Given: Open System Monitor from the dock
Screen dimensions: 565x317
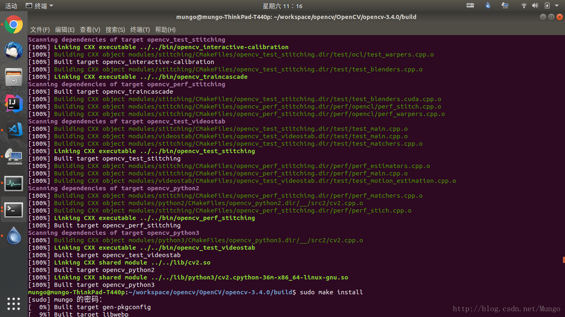Looking at the screenshot, I should click(x=14, y=183).
